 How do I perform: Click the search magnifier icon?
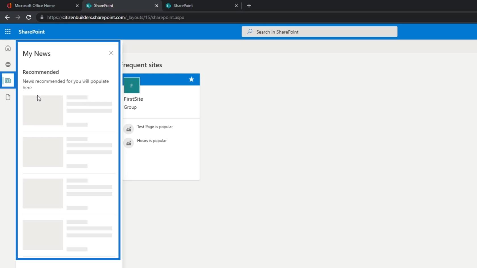(x=250, y=31)
